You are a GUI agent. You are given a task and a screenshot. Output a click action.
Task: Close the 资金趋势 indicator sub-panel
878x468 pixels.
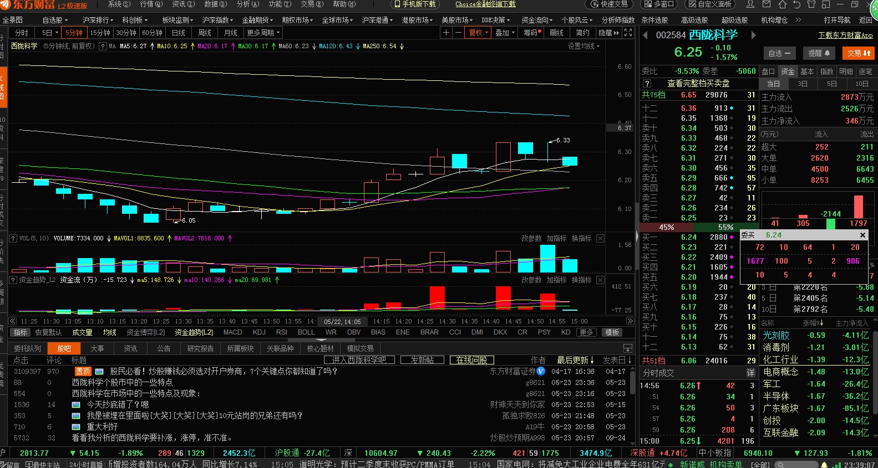[600, 280]
